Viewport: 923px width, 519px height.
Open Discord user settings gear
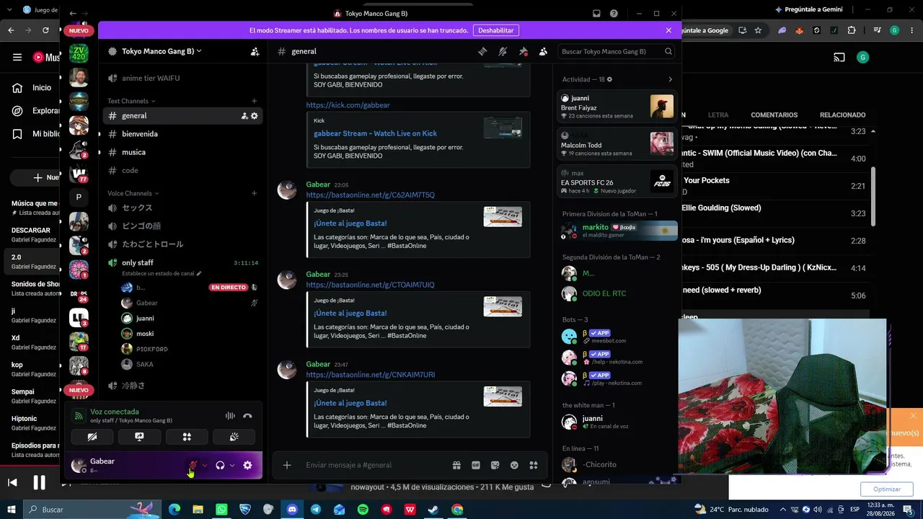pos(247,466)
